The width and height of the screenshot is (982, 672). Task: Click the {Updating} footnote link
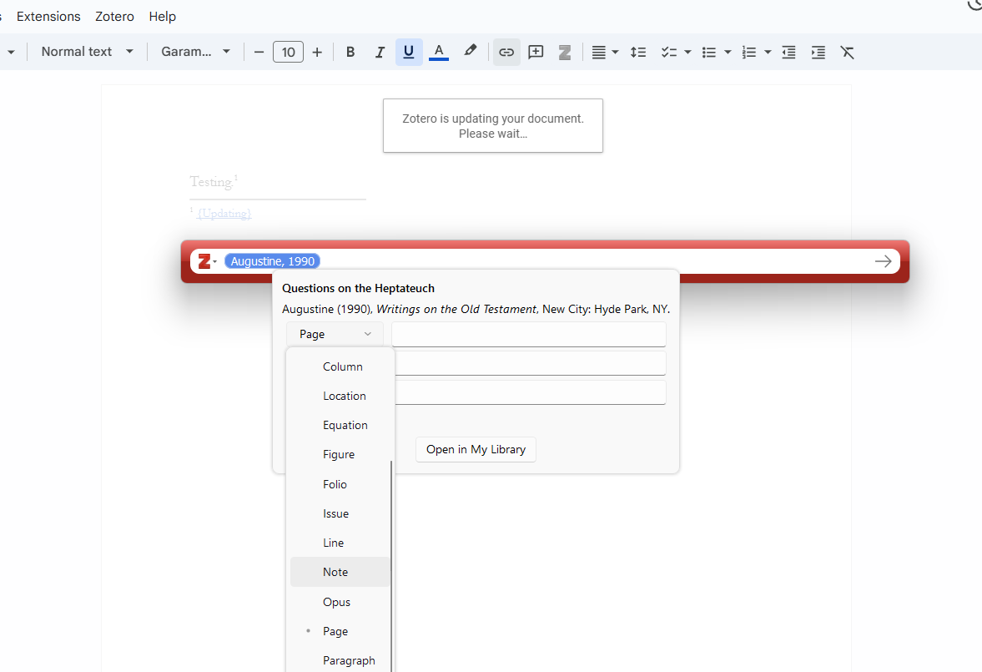click(x=224, y=214)
